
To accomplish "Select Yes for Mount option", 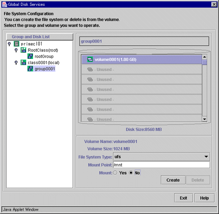I will 115,173.
